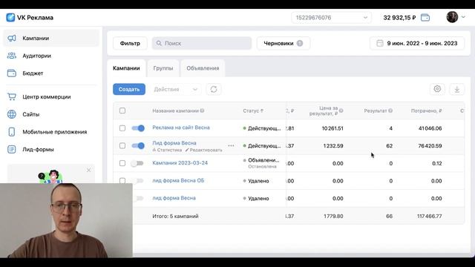Open table column settings gear icon

[x=437, y=89]
